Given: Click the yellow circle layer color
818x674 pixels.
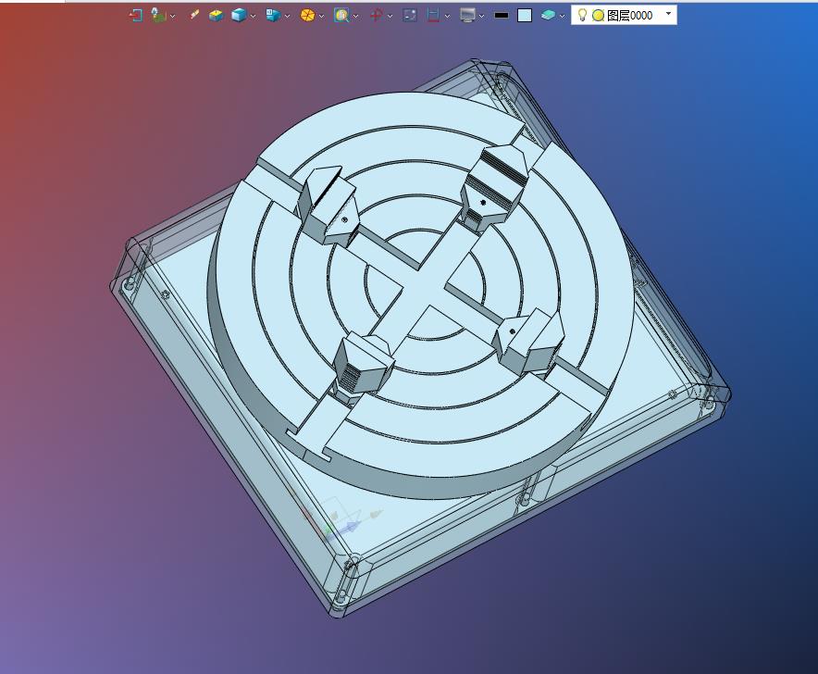Looking at the screenshot, I should [599, 16].
